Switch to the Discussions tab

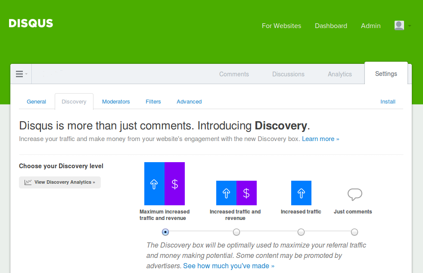(288, 74)
